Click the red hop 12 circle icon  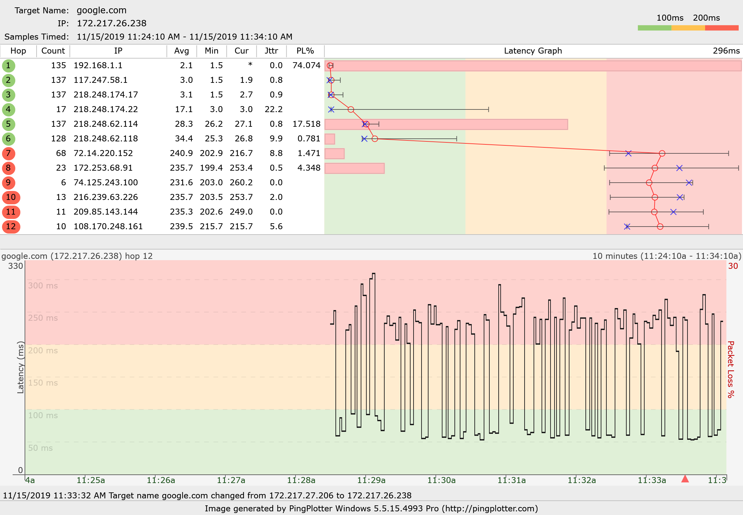point(11,227)
